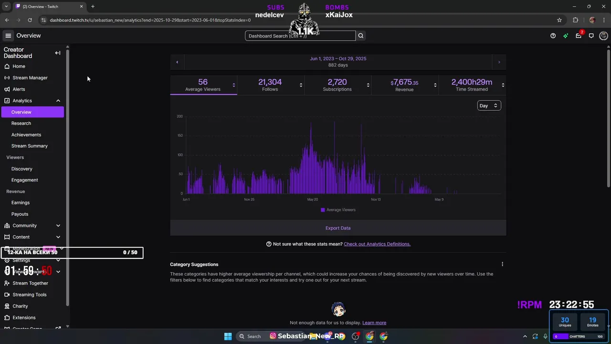Expand the Settings section chevron

tap(58, 260)
